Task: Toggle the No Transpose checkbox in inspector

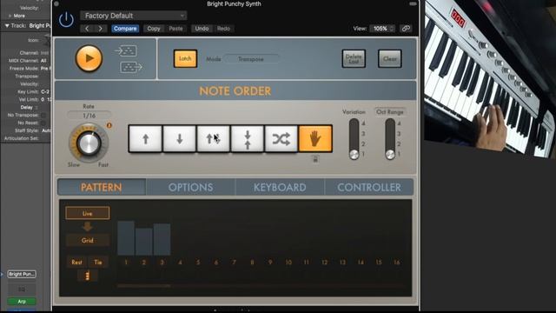Action: [43, 115]
